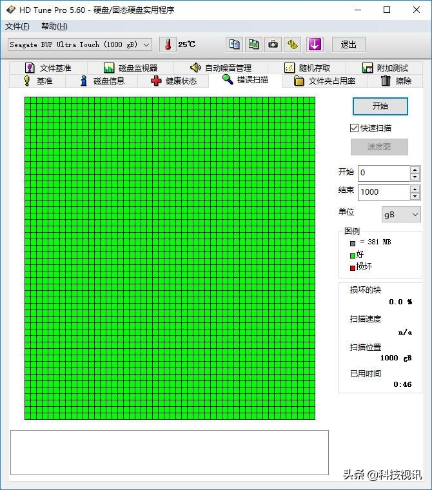Click the copy screenshot to clipboard icon
The height and width of the screenshot is (490, 432).
pos(253,44)
